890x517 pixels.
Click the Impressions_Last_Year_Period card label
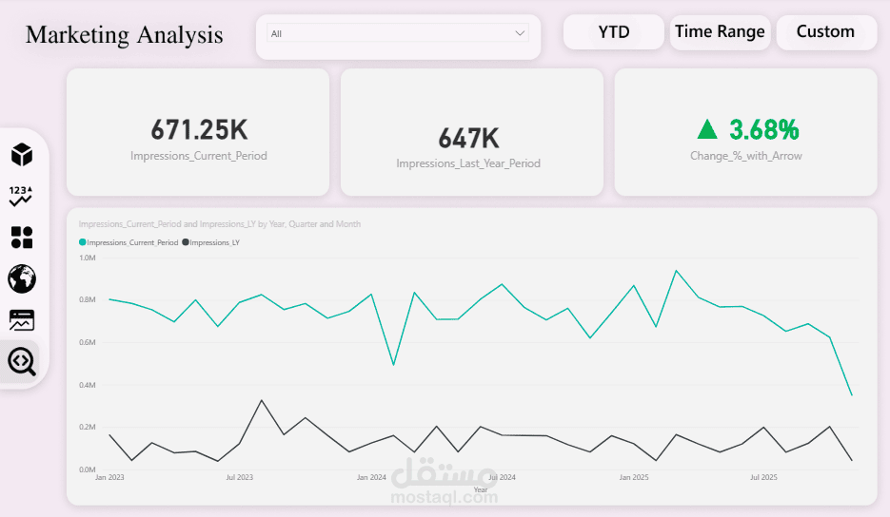[x=468, y=163]
